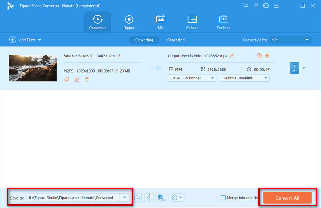The width and height of the screenshot is (321, 208).
Task: Open the Converter tab
Action: (x=98, y=22)
